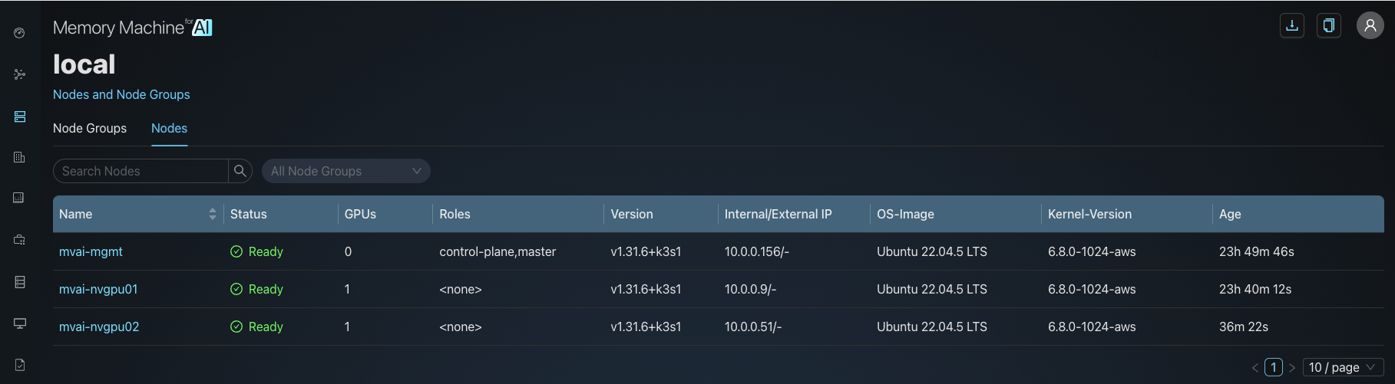
Task: Sort nodes by the Name column arrows
Action: pyautogui.click(x=213, y=214)
